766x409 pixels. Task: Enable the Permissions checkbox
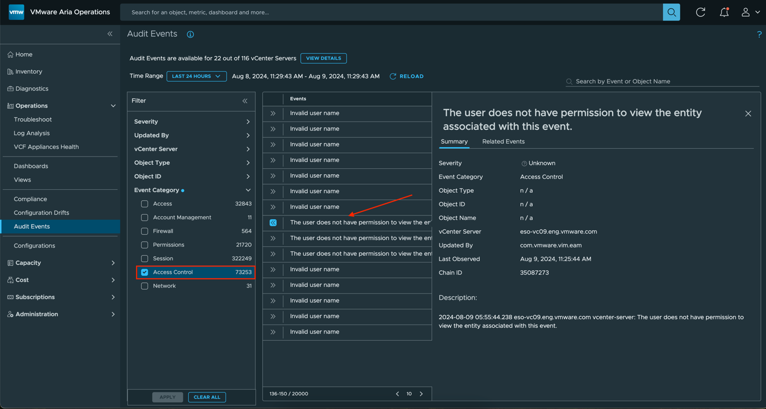[144, 245]
